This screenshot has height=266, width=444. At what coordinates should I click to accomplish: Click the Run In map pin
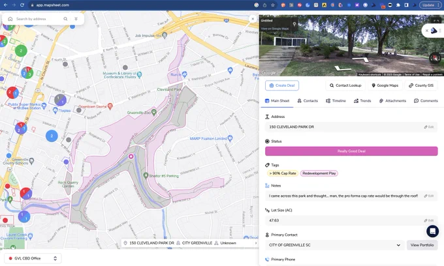pyautogui.click(x=185, y=74)
